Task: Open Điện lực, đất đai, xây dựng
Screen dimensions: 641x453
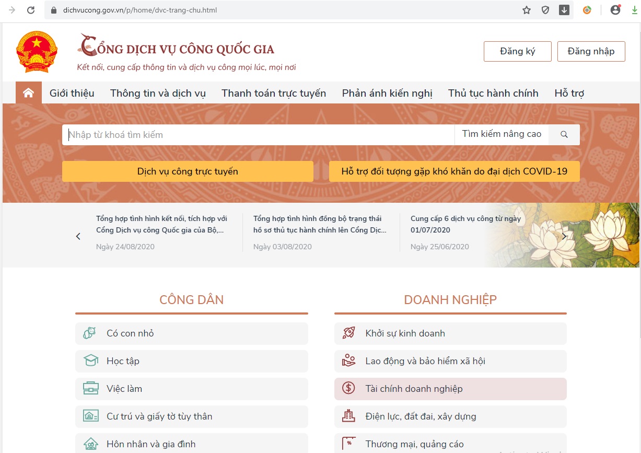Action: [x=450, y=416]
